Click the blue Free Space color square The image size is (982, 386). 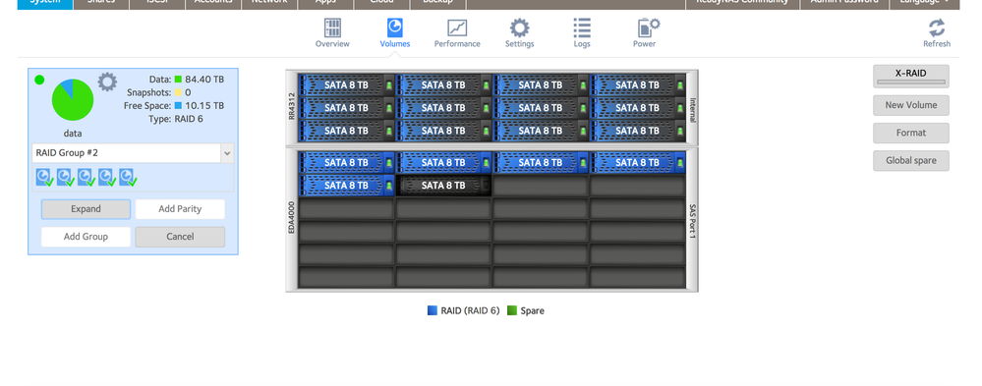click(178, 106)
